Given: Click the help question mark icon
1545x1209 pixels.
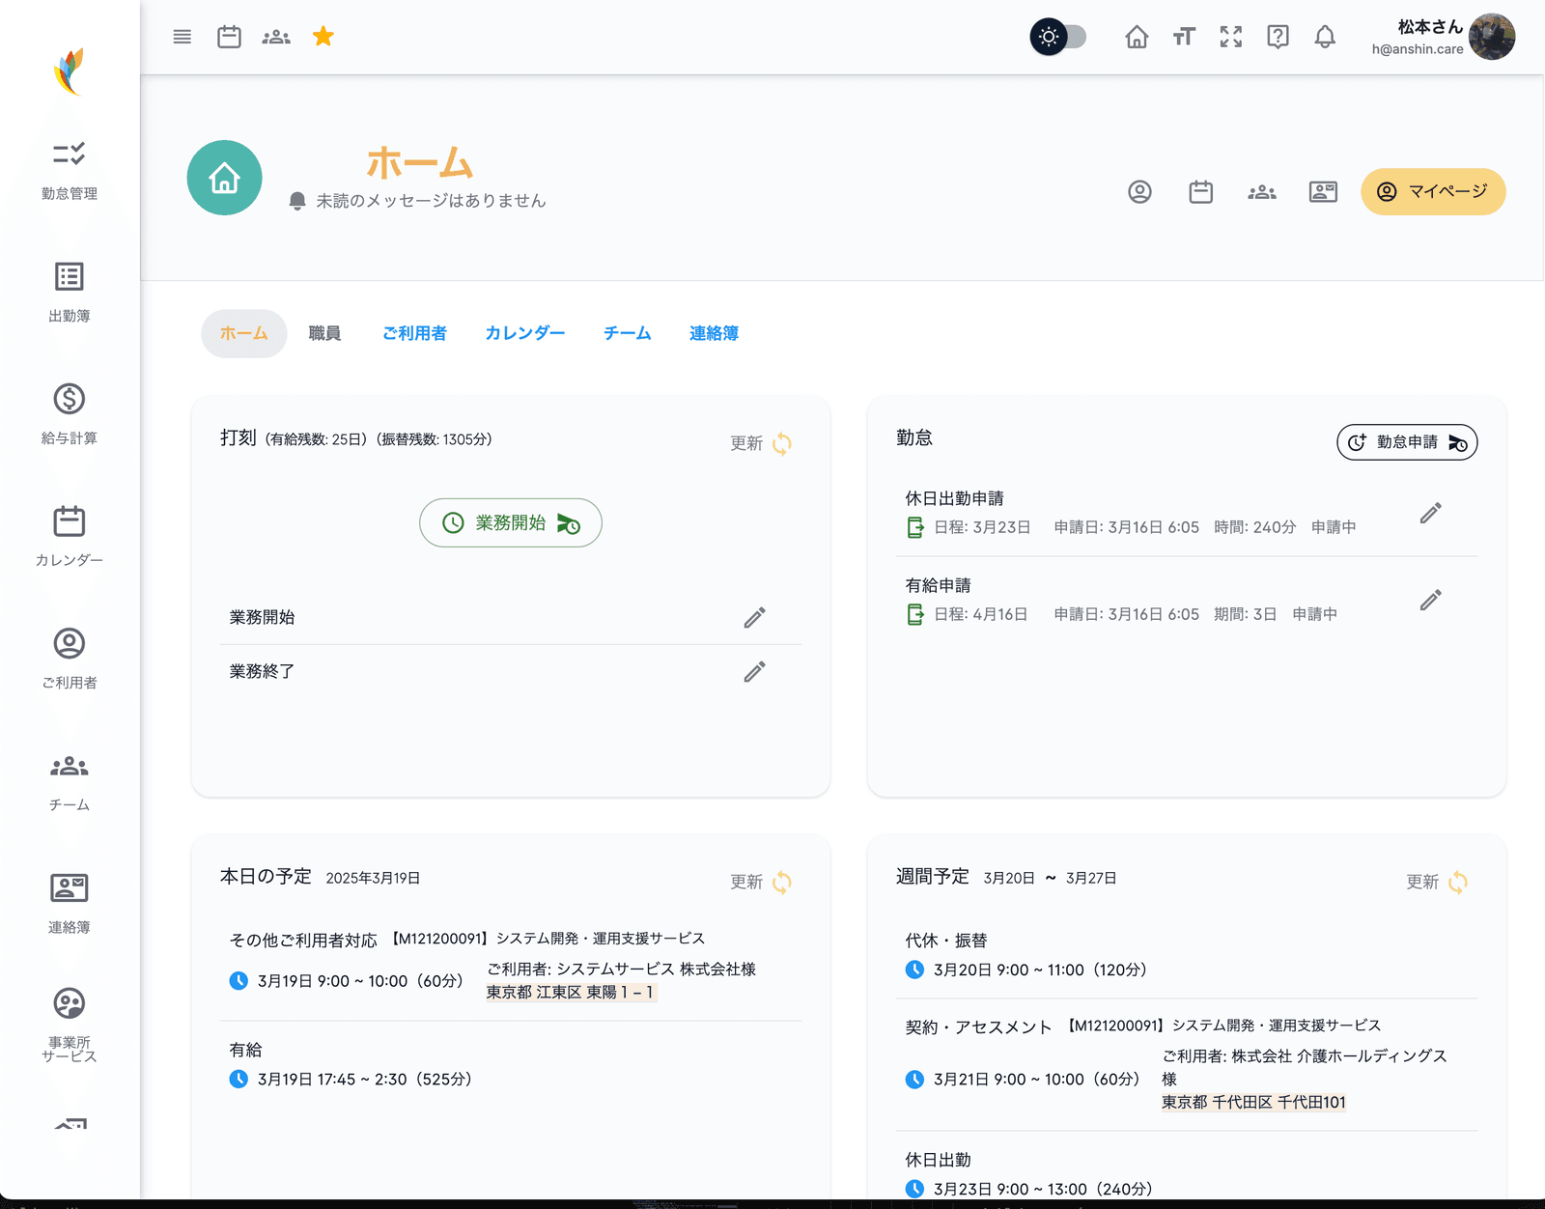Looking at the screenshot, I should click(x=1278, y=37).
